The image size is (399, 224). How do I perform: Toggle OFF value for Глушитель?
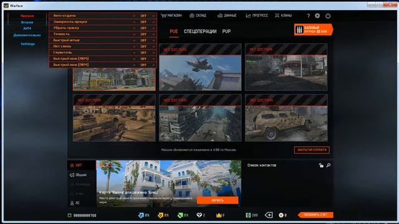coord(143,52)
